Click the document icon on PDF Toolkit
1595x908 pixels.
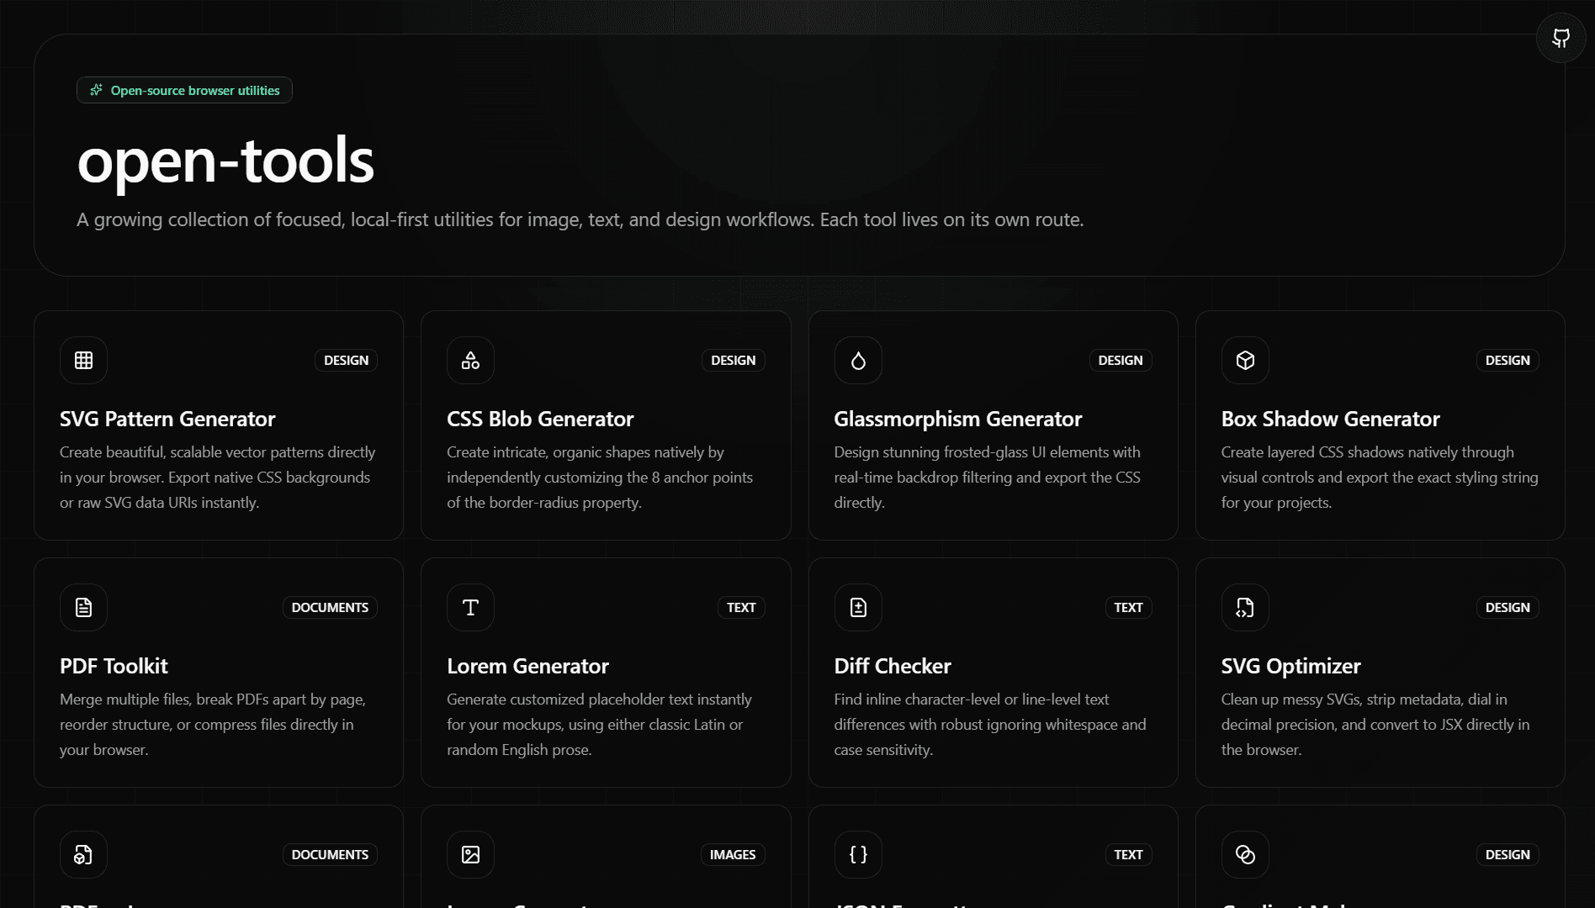83,607
